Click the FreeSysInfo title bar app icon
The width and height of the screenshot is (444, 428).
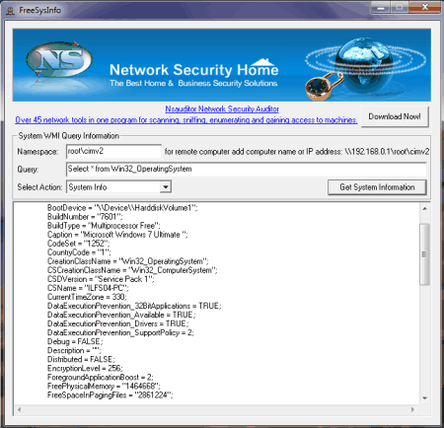(10, 10)
